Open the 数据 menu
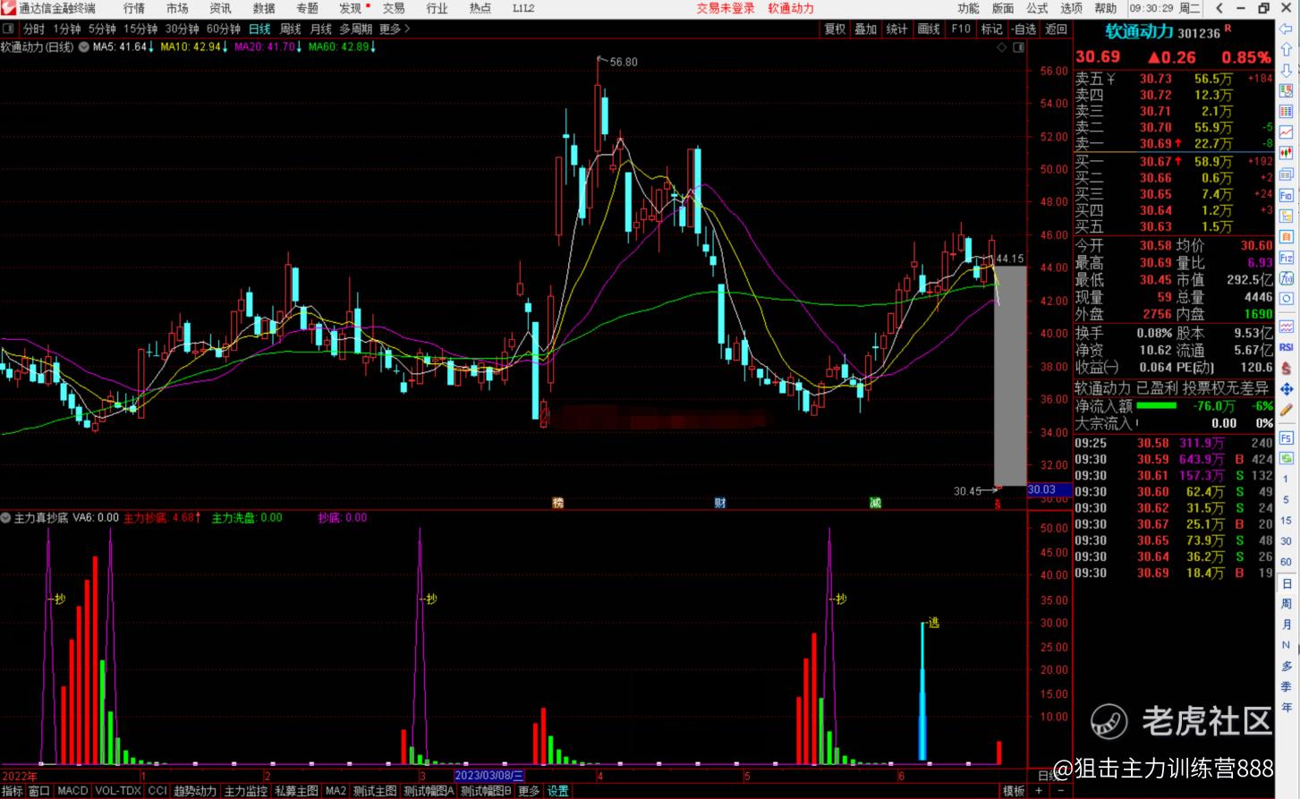The height and width of the screenshot is (799, 1300). [264, 8]
